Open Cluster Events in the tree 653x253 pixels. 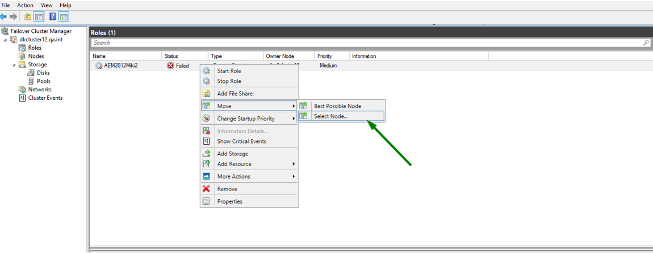coord(45,98)
